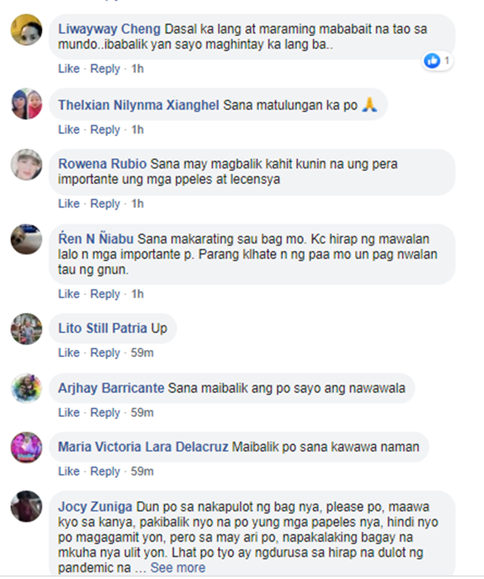The width and height of the screenshot is (484, 579).
Task: Reply to Ŕen N Ñiabu's comment
Action: [x=105, y=294]
